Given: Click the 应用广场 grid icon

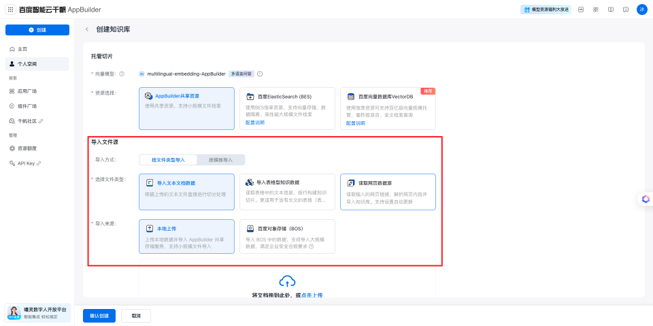Looking at the screenshot, I should coord(12,91).
